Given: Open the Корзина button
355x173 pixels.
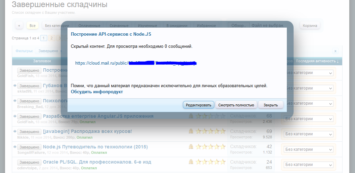Looking at the screenshot, I should click(310, 26).
